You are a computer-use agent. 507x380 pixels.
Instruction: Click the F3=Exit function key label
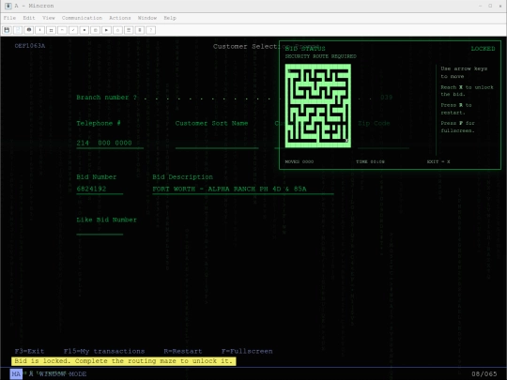pyautogui.click(x=29, y=351)
